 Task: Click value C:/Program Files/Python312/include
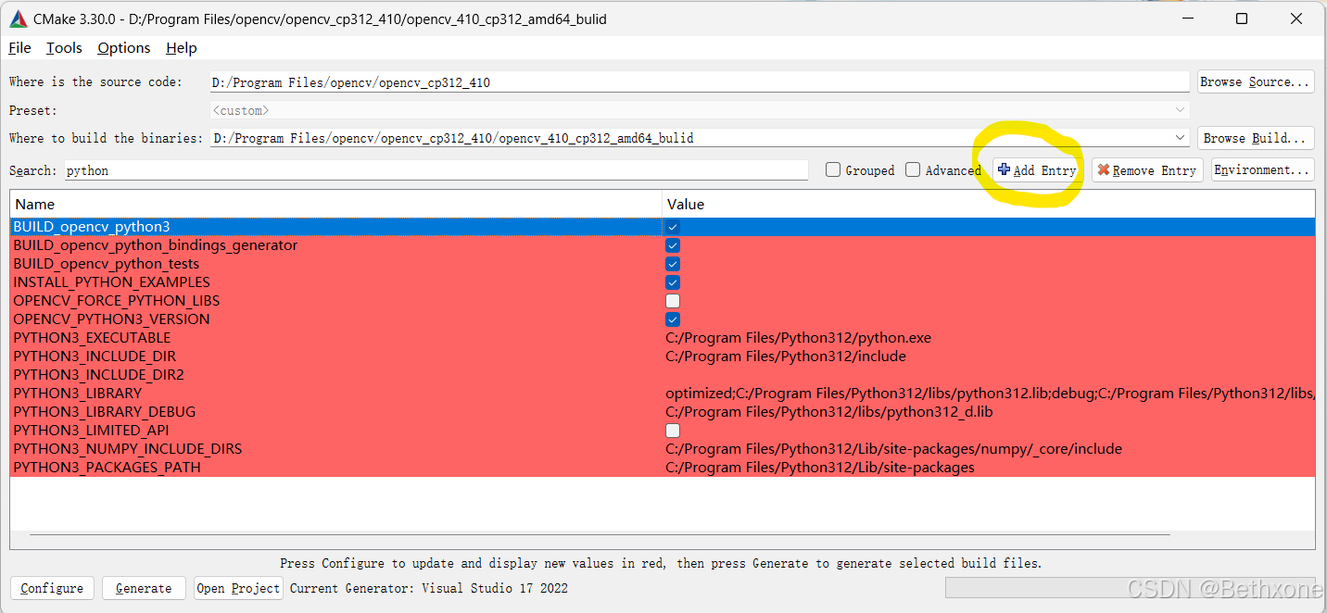click(786, 357)
